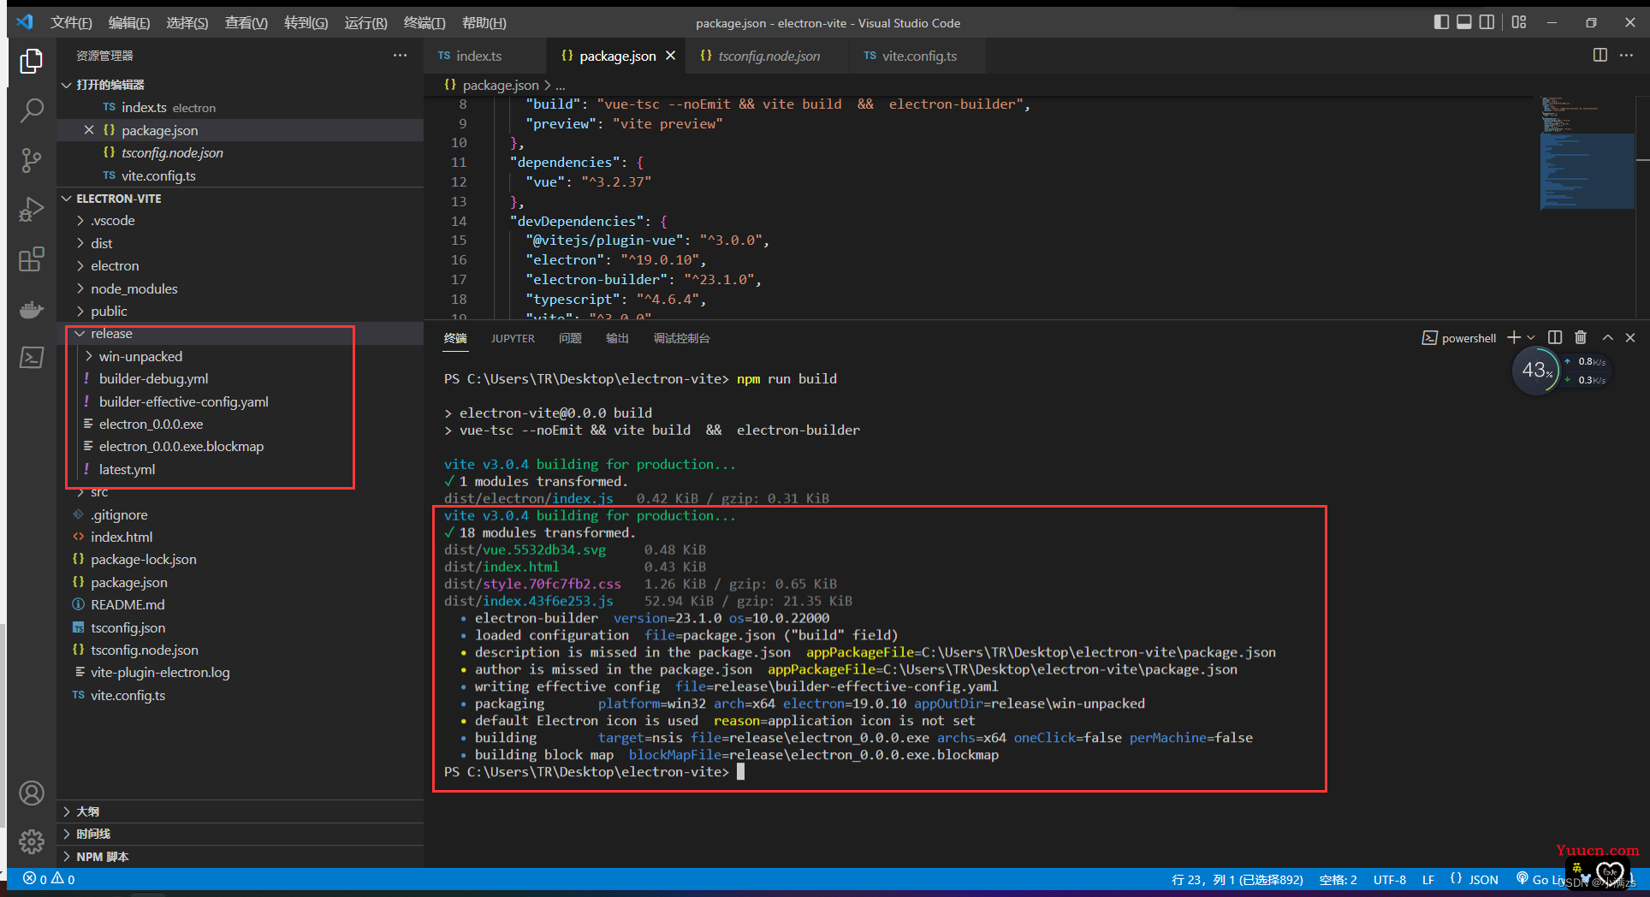Open the Search view in activity bar

click(x=32, y=110)
